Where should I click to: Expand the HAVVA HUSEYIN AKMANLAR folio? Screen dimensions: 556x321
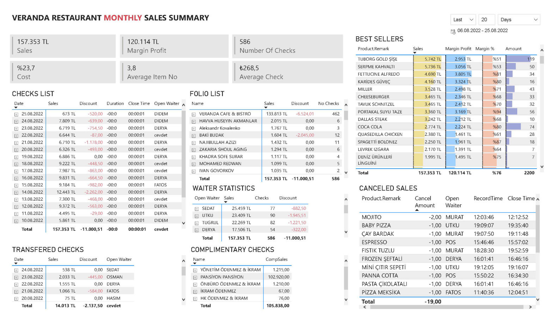click(194, 121)
